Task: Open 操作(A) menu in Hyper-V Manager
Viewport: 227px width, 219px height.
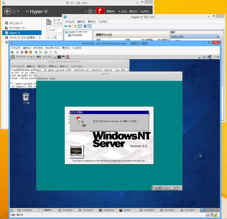Action: 81,22
